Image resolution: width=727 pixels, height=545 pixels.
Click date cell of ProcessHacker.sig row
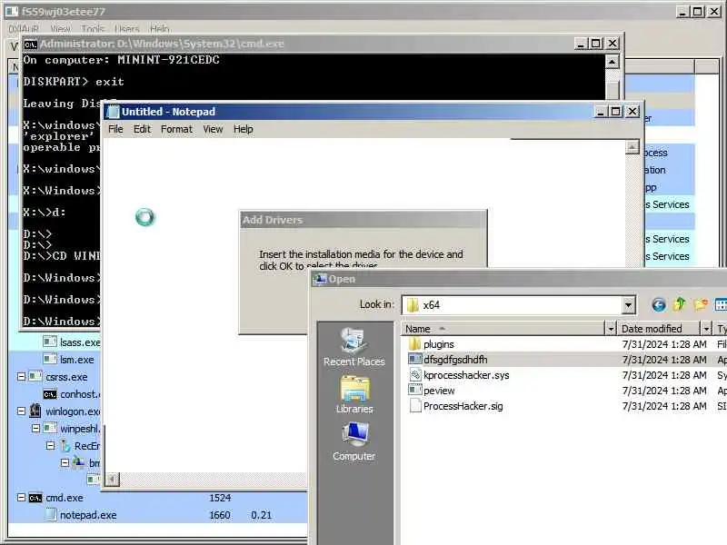[x=664, y=406]
